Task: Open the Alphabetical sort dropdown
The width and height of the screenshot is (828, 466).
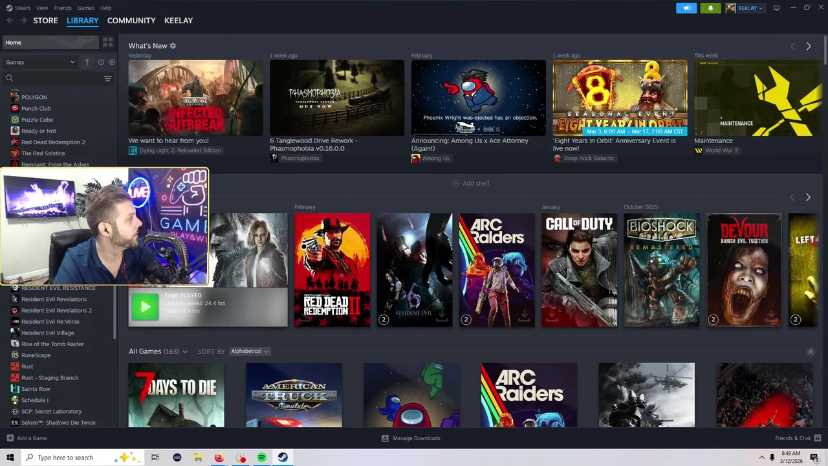Action: point(250,351)
